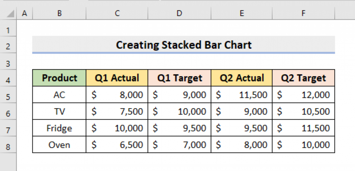Select the Q2 Actual header cell
Viewport: 355px width, 171px height.
click(241, 78)
